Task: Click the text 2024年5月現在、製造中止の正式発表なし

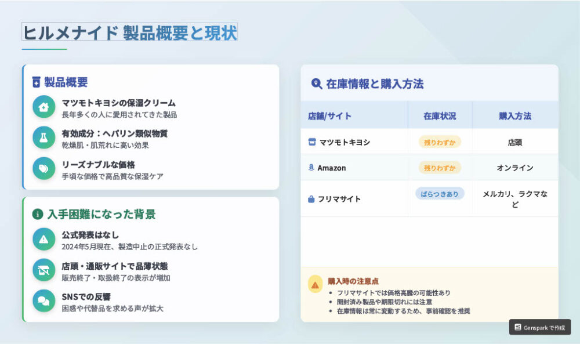Action: click(129, 247)
